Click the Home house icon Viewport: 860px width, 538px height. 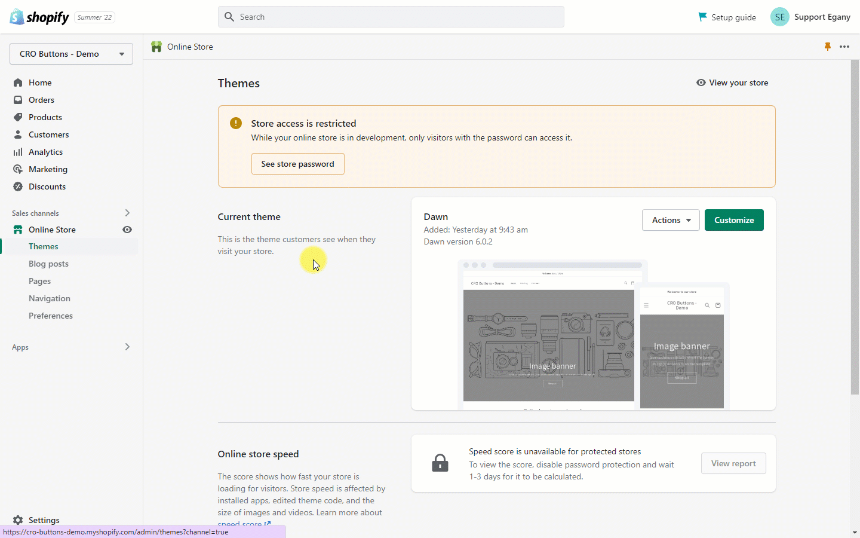tap(18, 82)
